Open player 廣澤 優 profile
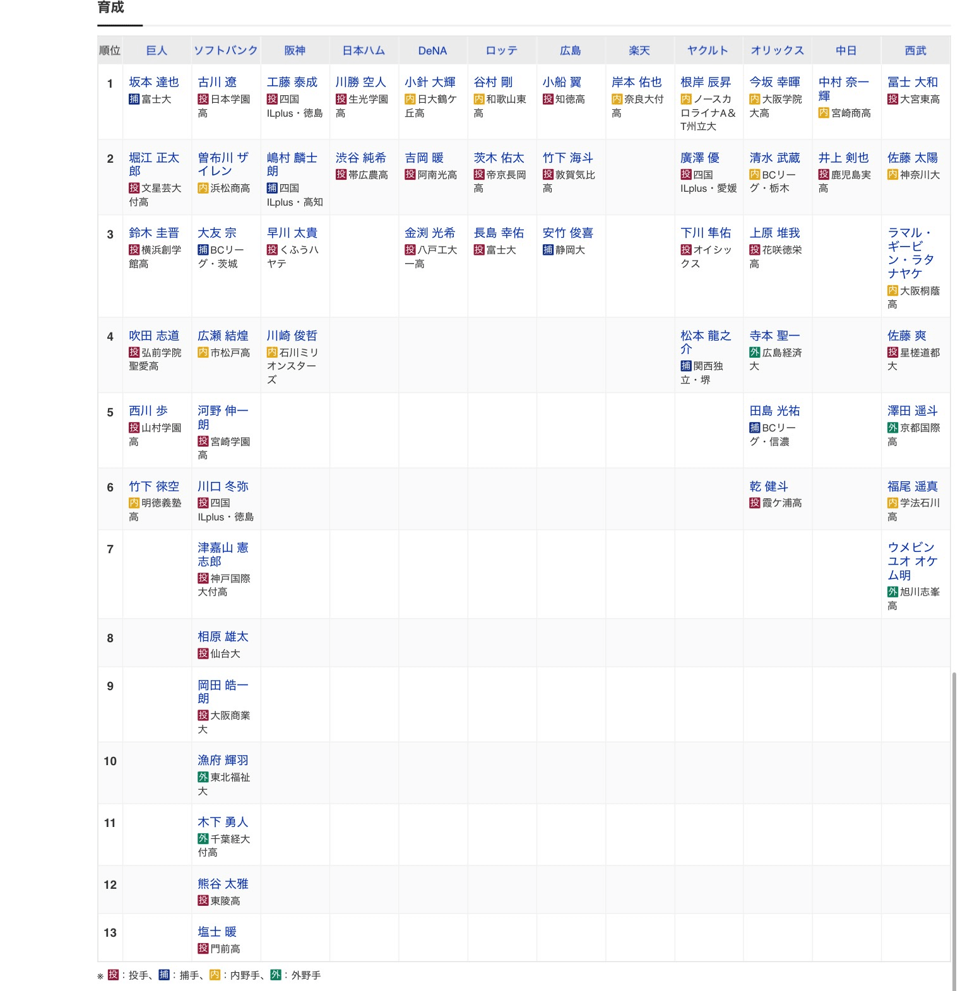 (x=700, y=158)
